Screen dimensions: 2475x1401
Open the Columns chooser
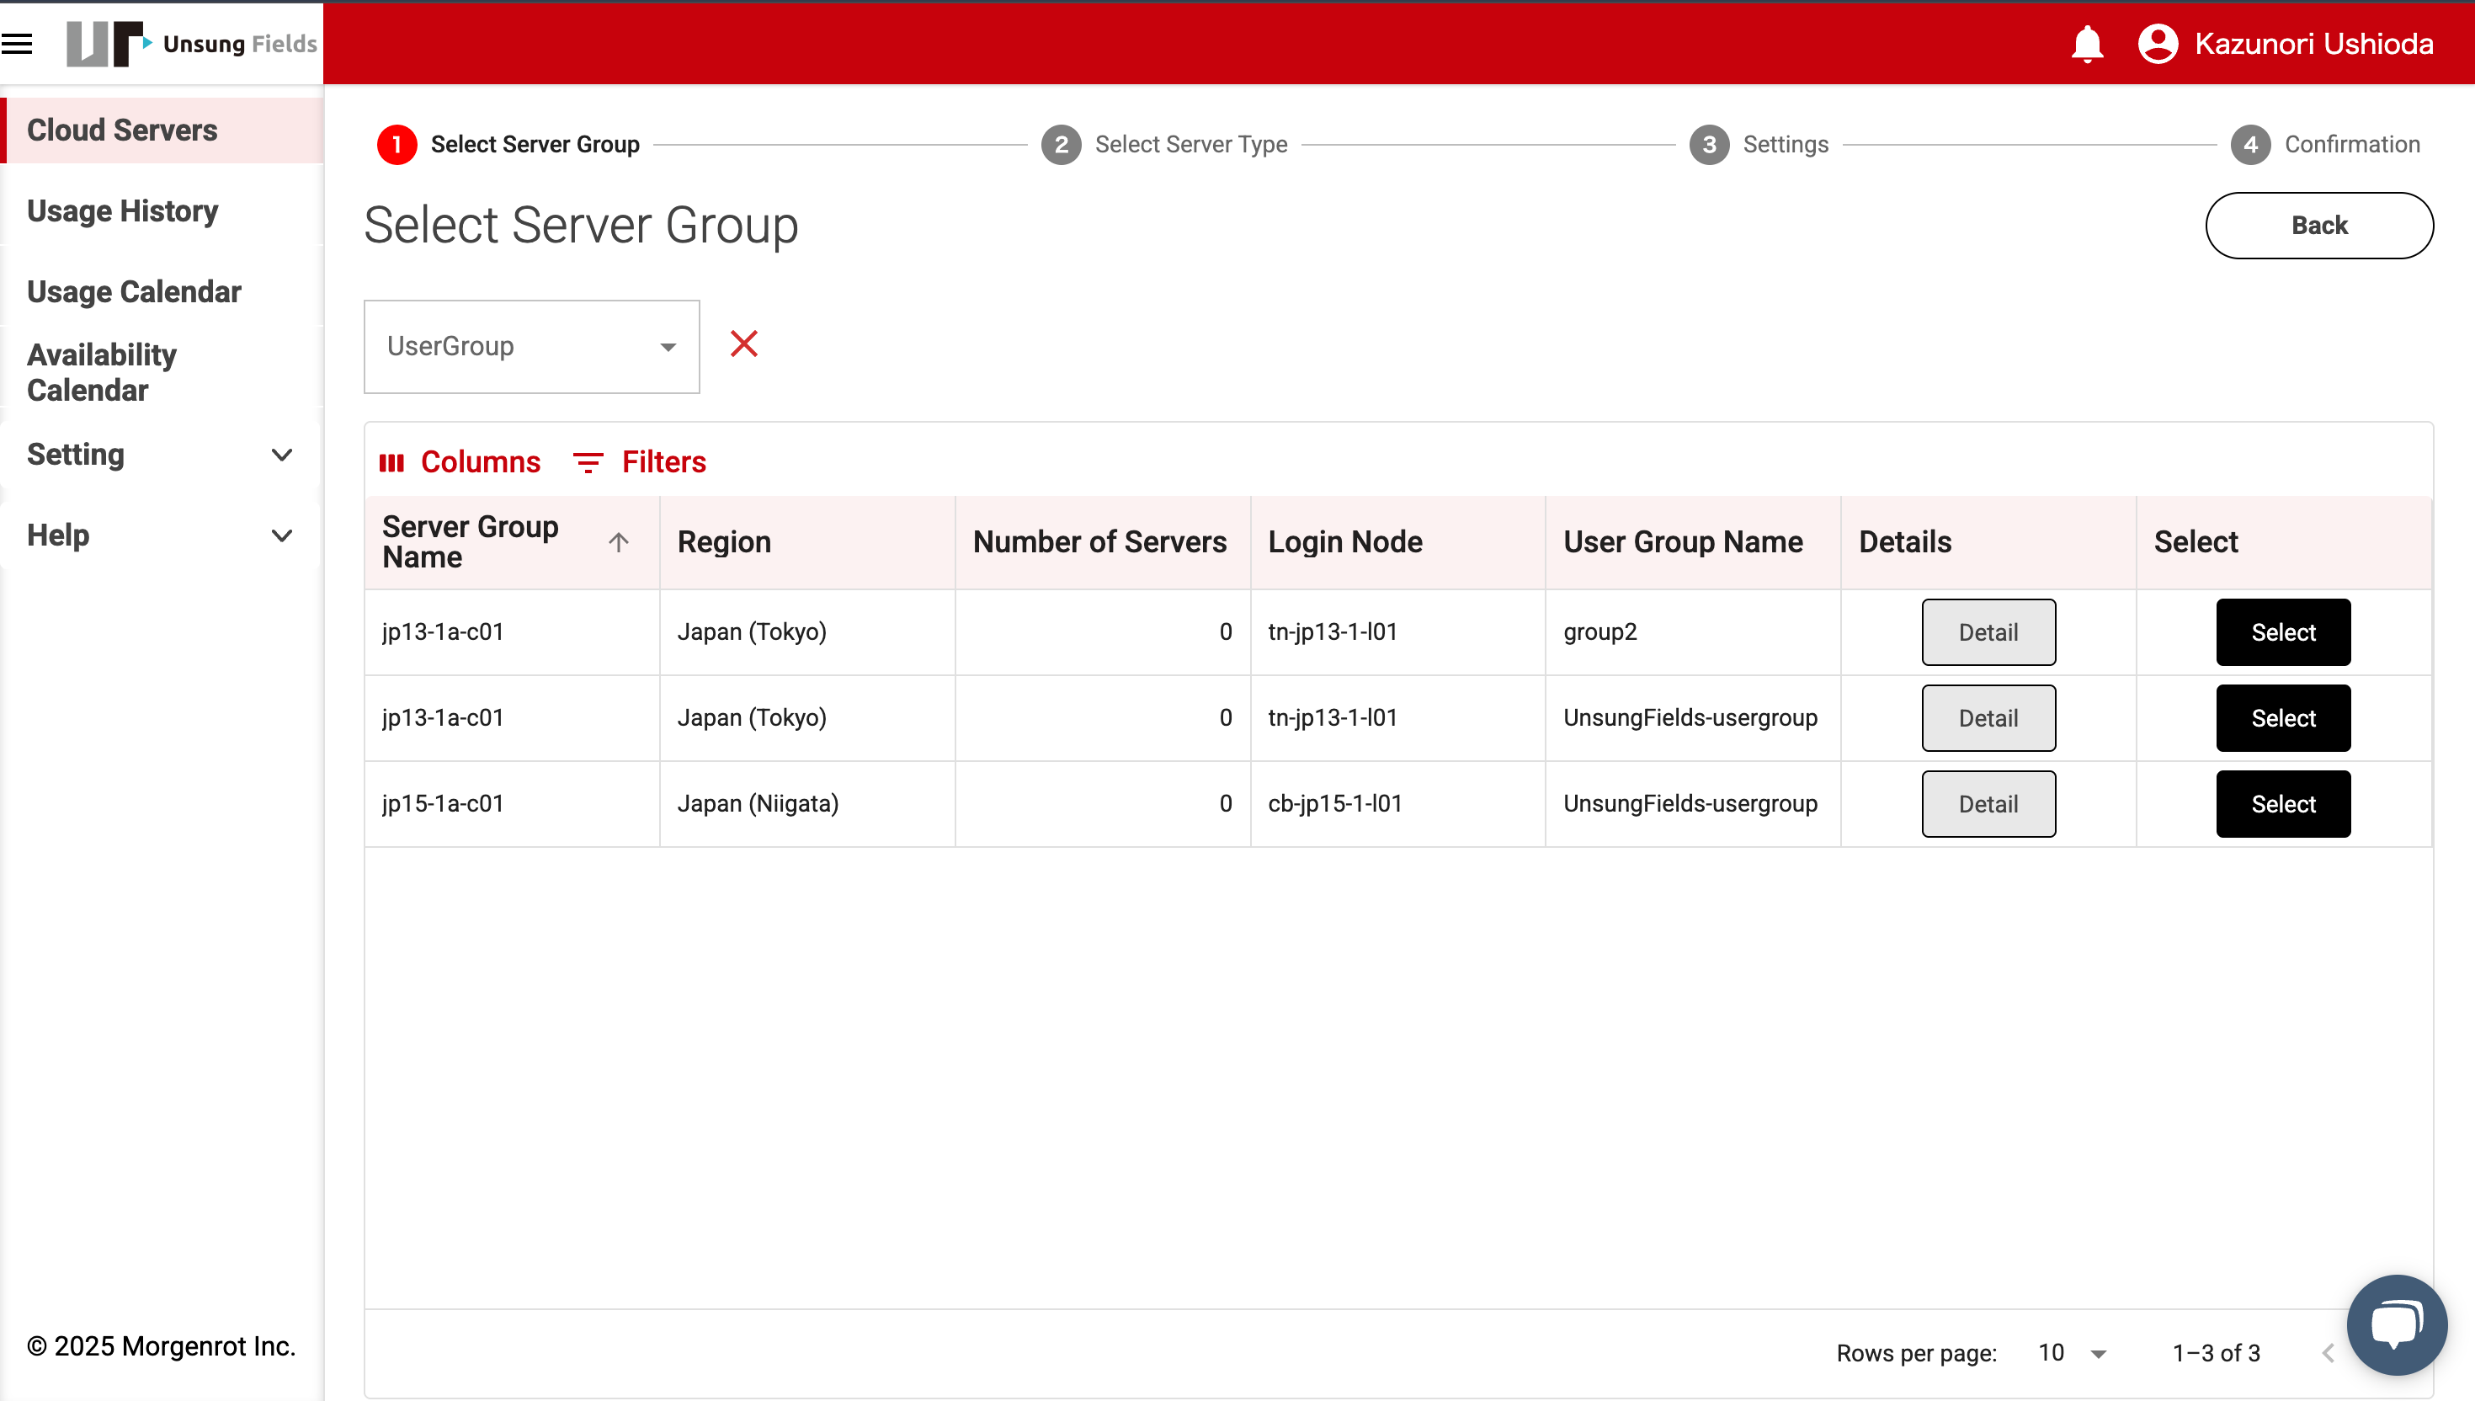coord(460,462)
